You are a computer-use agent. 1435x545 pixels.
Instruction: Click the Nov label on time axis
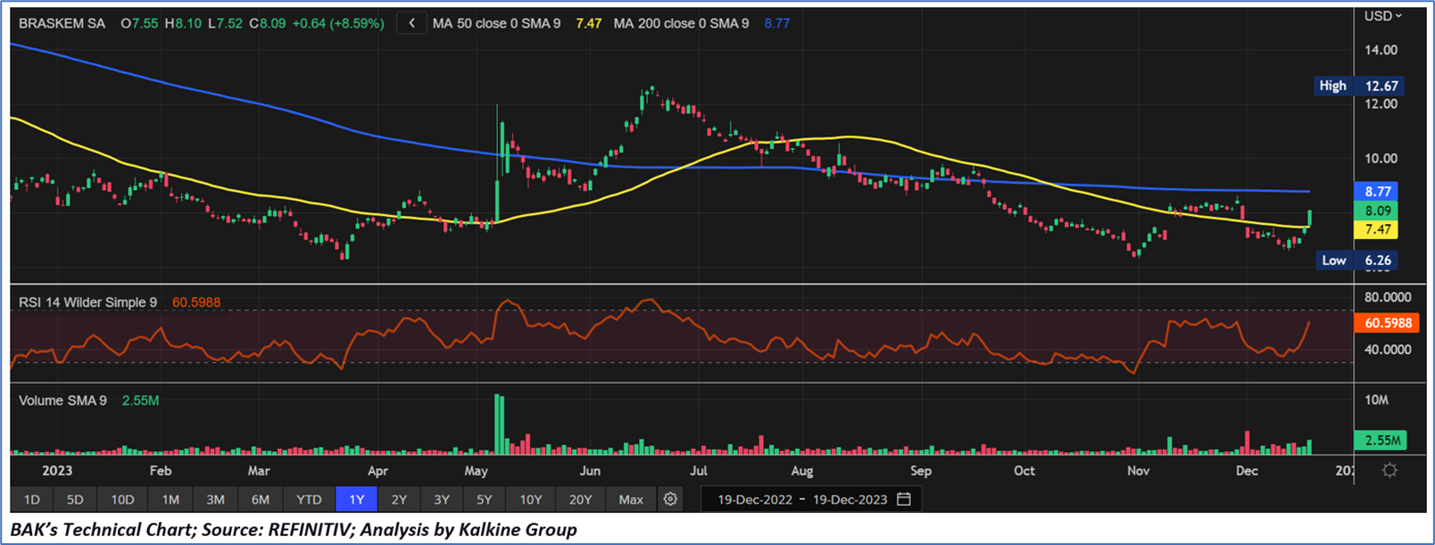(x=1138, y=470)
